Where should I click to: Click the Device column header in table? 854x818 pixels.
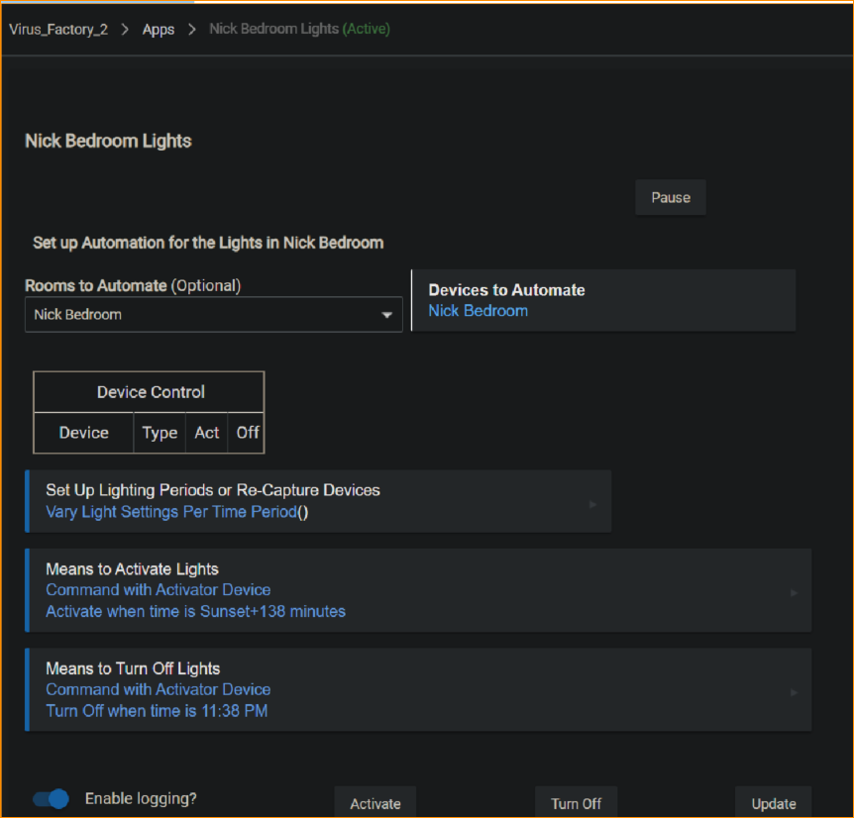tap(84, 433)
